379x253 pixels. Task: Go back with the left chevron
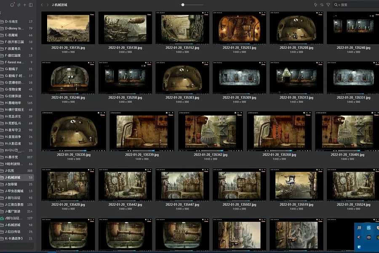tap(42, 5)
